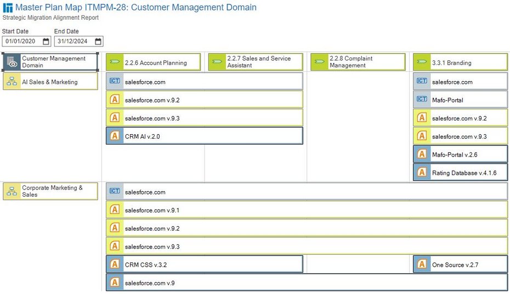Click the application icon of salesforce.com v.9.1
The width and height of the screenshot is (510, 294).
pyautogui.click(x=115, y=210)
